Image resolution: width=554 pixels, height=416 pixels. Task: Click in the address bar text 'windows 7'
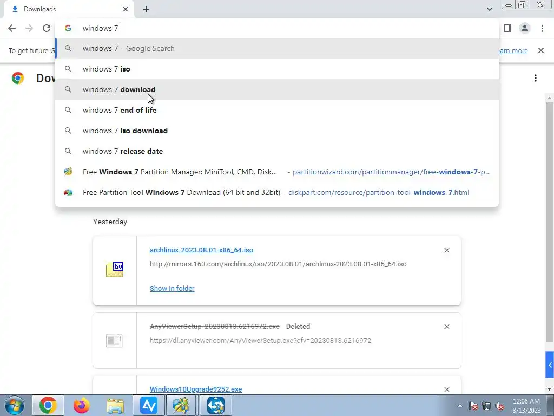coord(100,28)
